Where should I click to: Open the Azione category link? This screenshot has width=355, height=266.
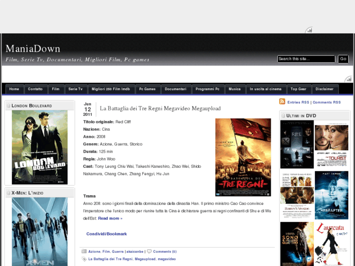pos(94,251)
